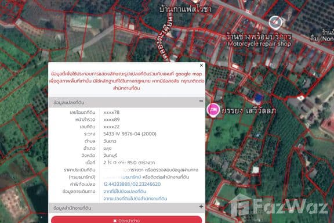Select the จังหวัด value จันทบุรี
Viewport: 334px width, 223px height.
[110, 156]
